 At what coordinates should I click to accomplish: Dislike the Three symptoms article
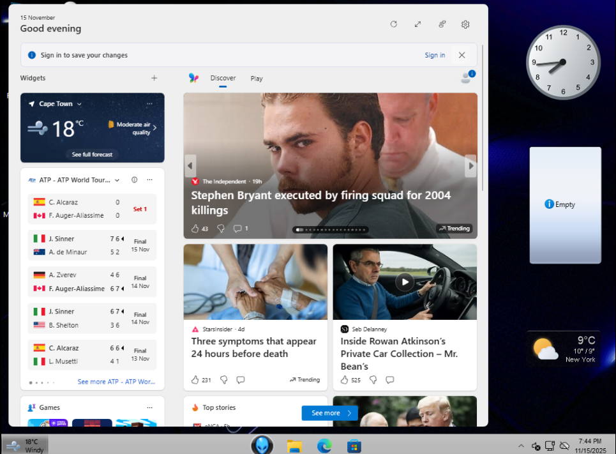pyautogui.click(x=224, y=380)
